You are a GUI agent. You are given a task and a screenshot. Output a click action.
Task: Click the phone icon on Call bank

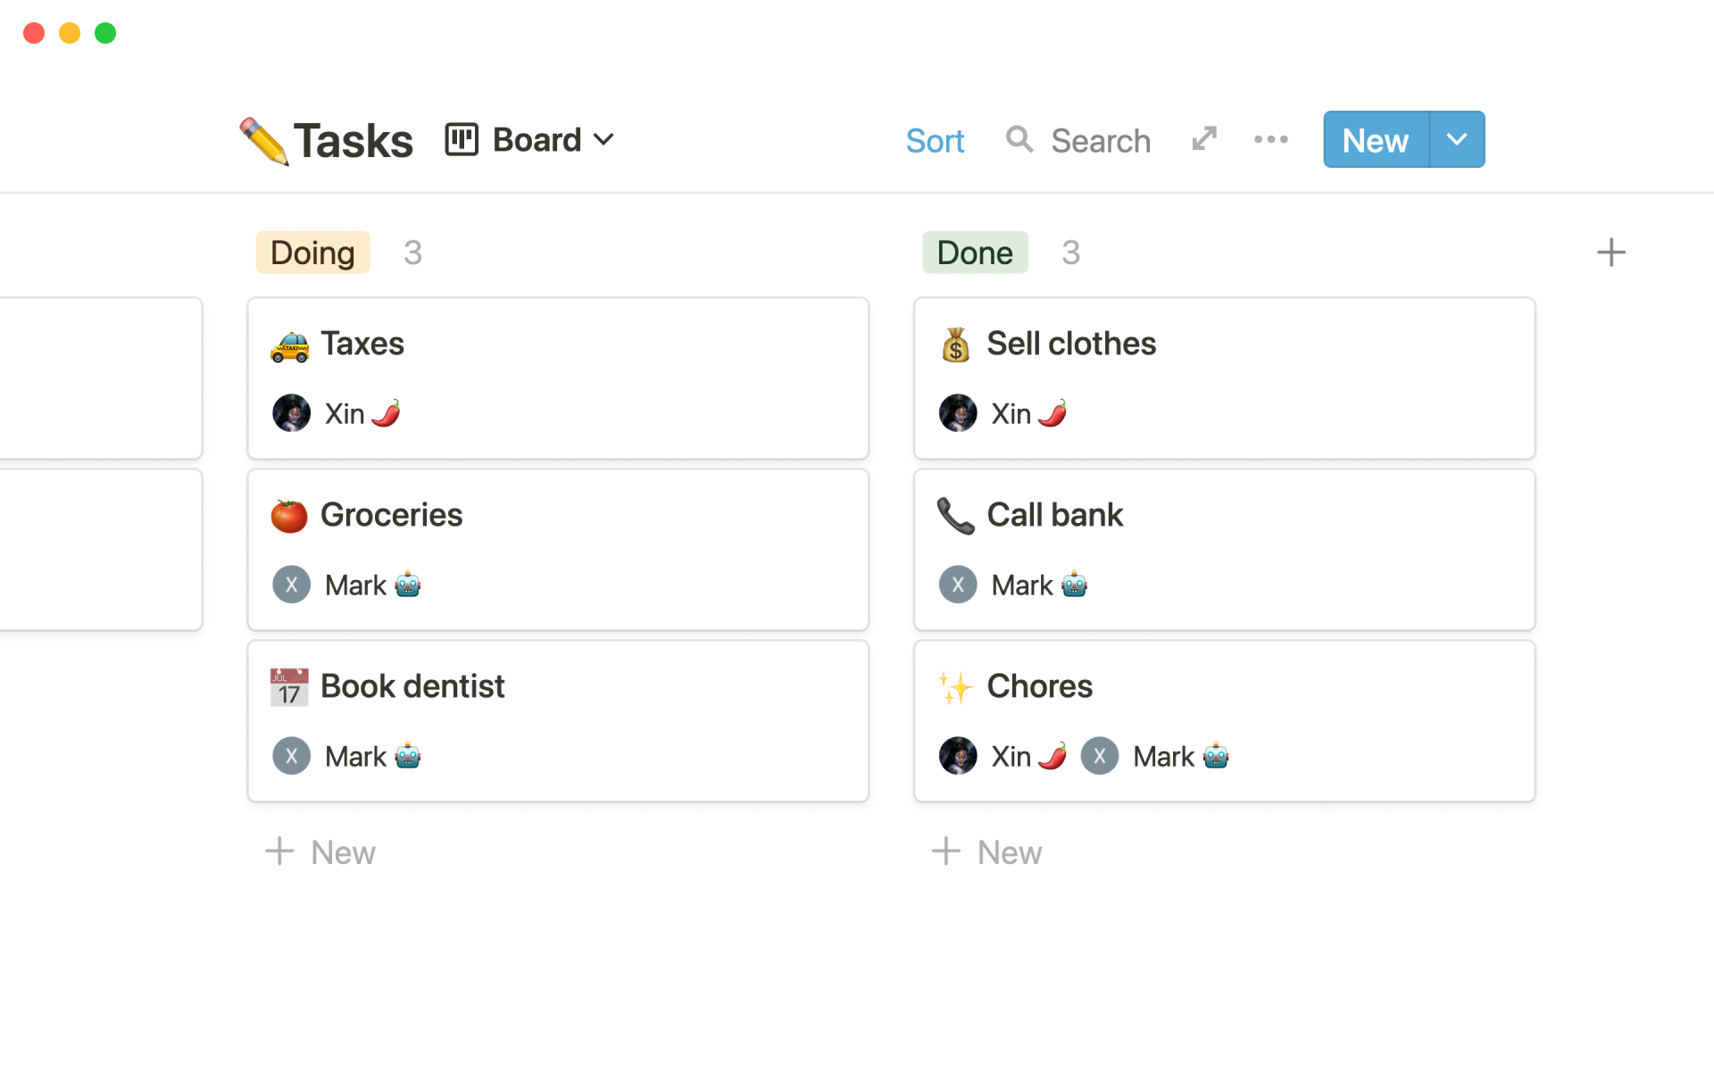(x=955, y=516)
